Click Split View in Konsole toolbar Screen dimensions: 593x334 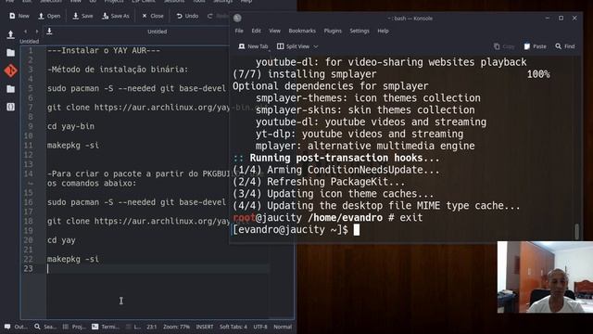pos(294,46)
